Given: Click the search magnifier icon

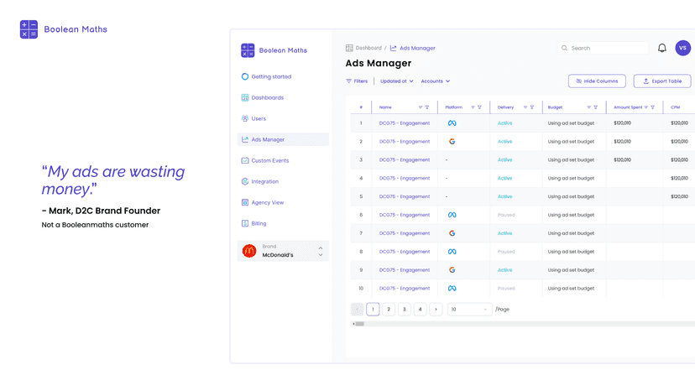Looking at the screenshot, I should click(x=564, y=48).
